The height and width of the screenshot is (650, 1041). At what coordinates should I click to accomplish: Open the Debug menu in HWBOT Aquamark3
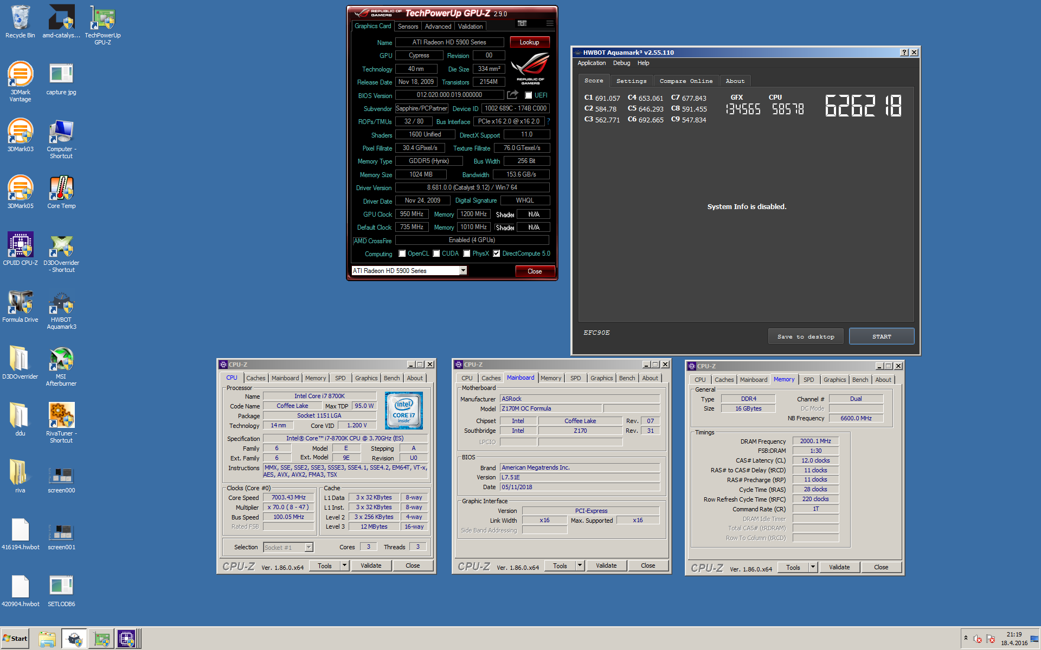point(621,63)
